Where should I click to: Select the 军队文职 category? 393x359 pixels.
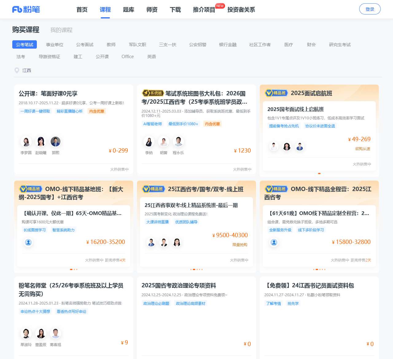138,45
